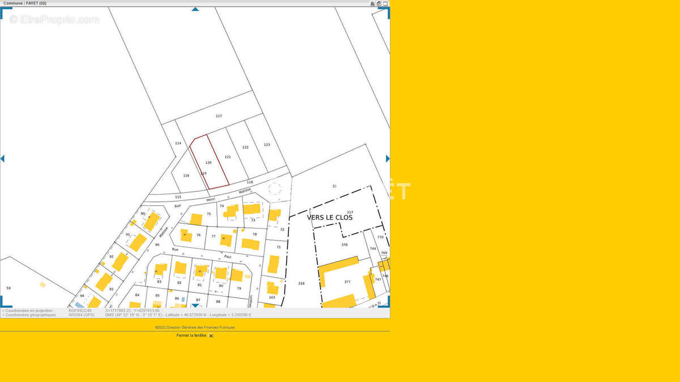The height and width of the screenshot is (382, 680).
Task: Click the bottom-right blue corner pan marker
Action: tap(387, 303)
